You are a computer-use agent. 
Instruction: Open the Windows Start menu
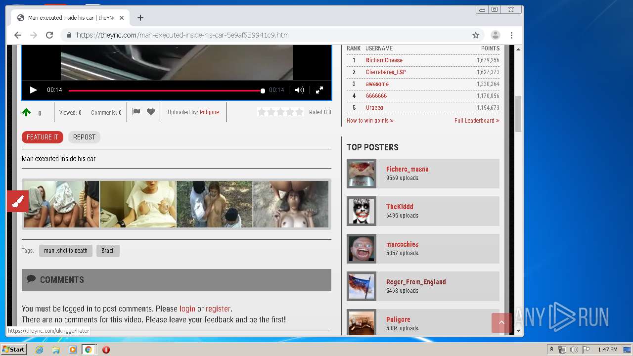(x=13, y=350)
